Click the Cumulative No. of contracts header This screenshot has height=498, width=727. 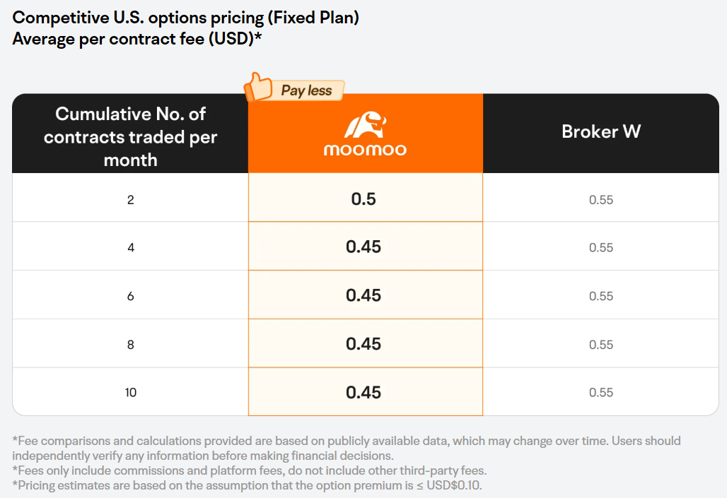tap(130, 136)
